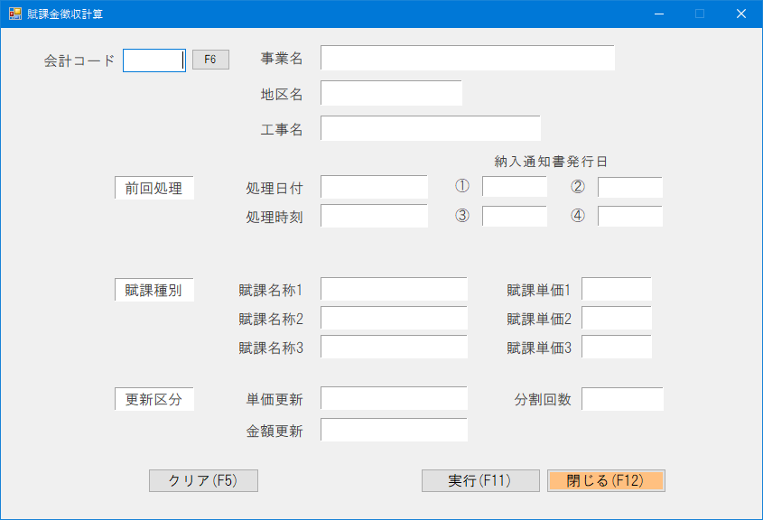Focus the ③ 納入通知書発行日 box
The width and height of the screenshot is (763, 520).
coord(514,216)
